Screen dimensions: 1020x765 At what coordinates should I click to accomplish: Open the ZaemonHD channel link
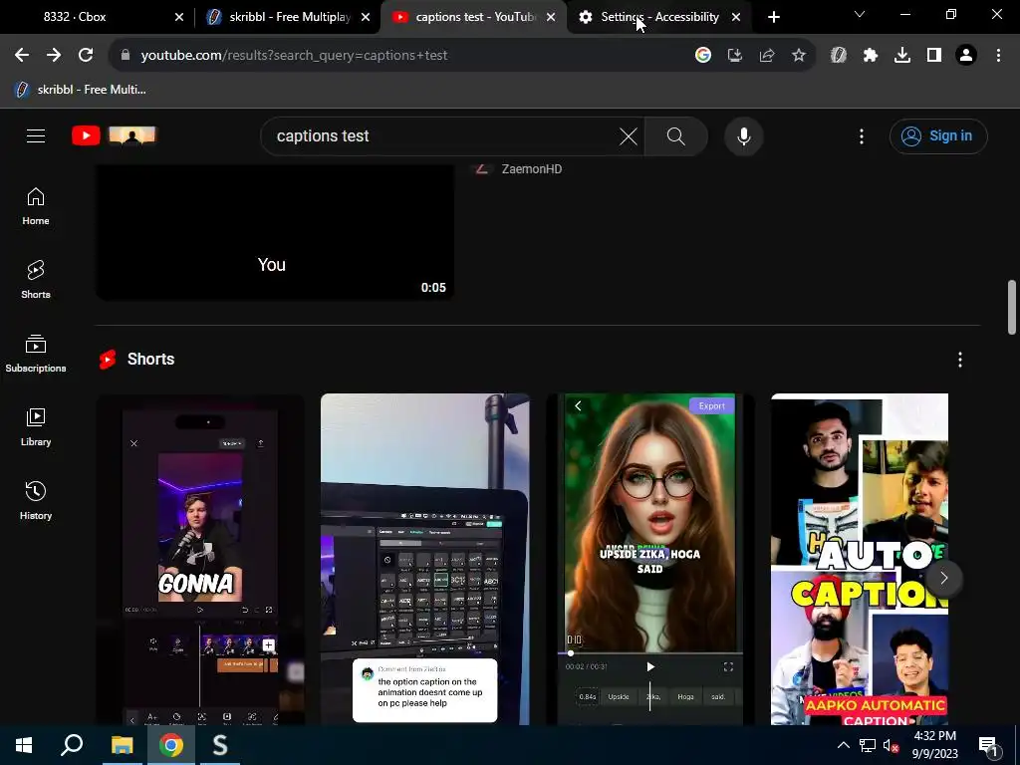[532, 169]
